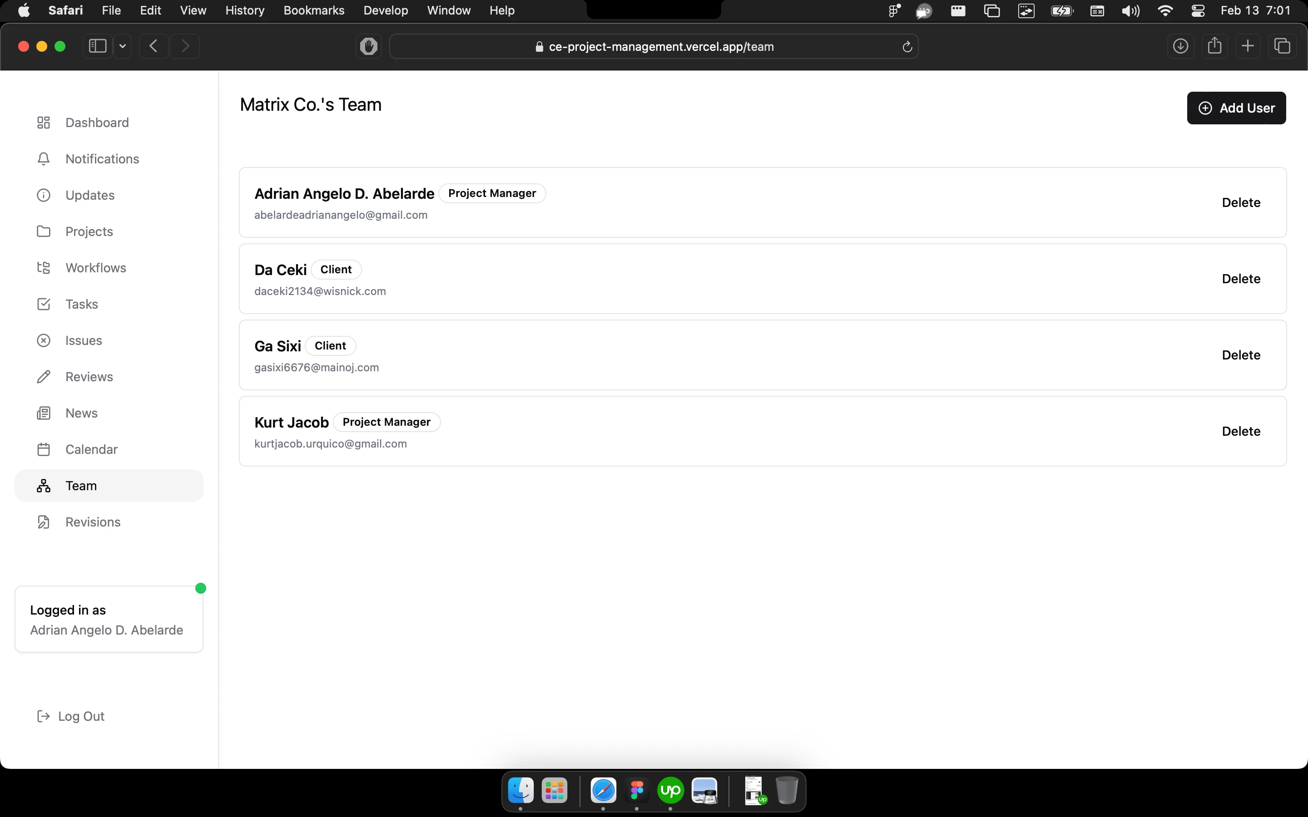Click the Logged in as card
1308x817 pixels.
(109, 619)
